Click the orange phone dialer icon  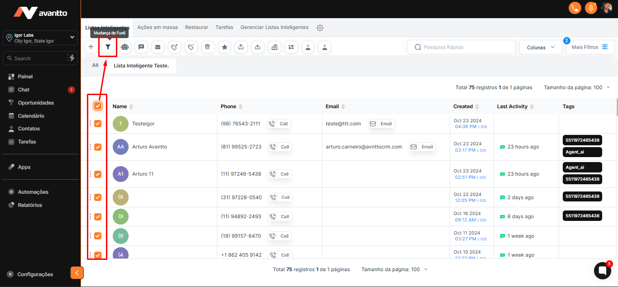(x=575, y=8)
